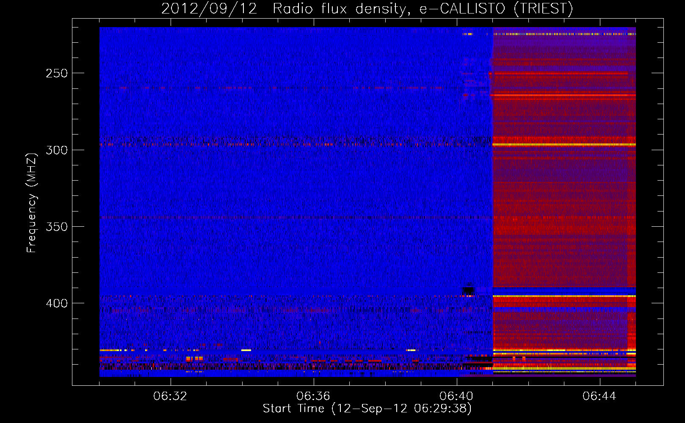Click the 06:32 time tick label

point(170,396)
